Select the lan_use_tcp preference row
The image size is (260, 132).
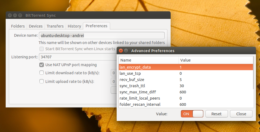point(186,73)
